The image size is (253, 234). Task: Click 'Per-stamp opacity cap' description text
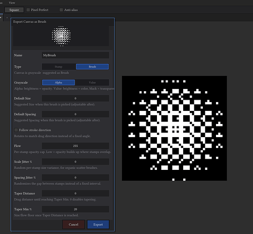click(62, 152)
